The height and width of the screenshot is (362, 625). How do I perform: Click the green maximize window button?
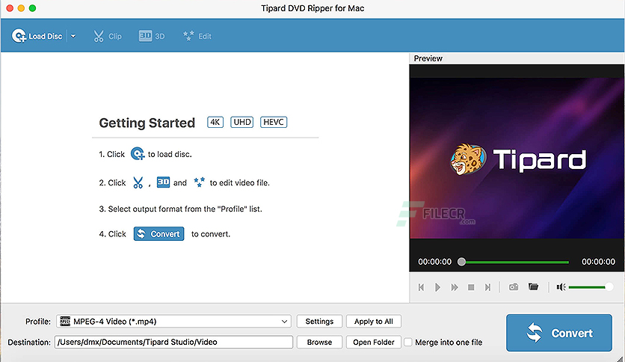[x=32, y=8]
